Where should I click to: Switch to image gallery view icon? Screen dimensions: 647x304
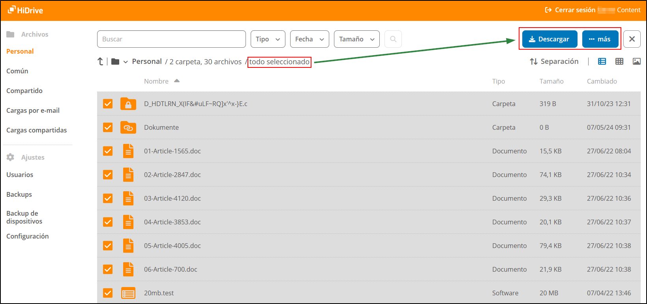636,62
